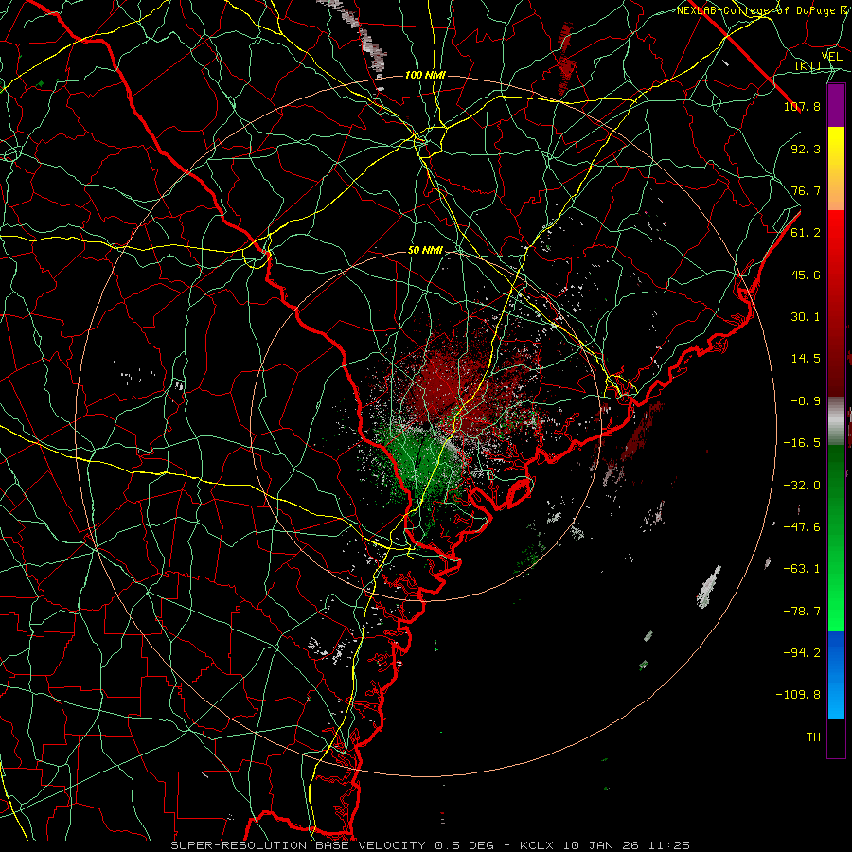852x852 pixels.
Task: Click the gray near-zero segment of the color bar
Action: (x=836, y=421)
